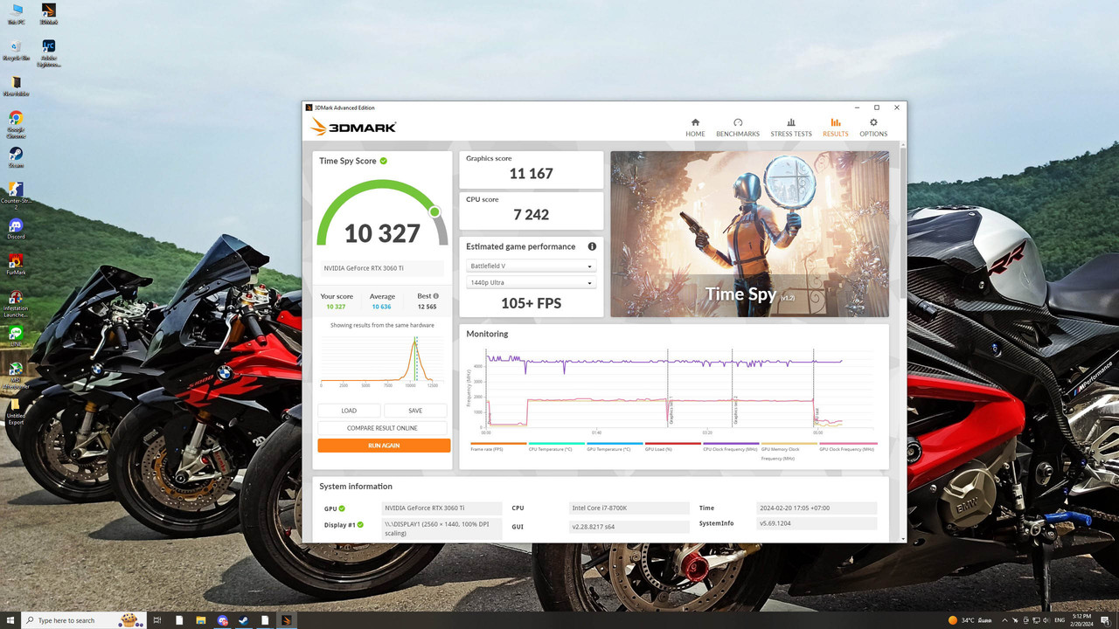Viewport: 1119px width, 629px height.
Task: Click the Intel Core i7-8700K CPU field
Action: (x=628, y=508)
